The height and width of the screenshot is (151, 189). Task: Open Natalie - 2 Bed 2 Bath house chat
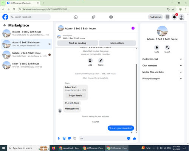point(26,55)
